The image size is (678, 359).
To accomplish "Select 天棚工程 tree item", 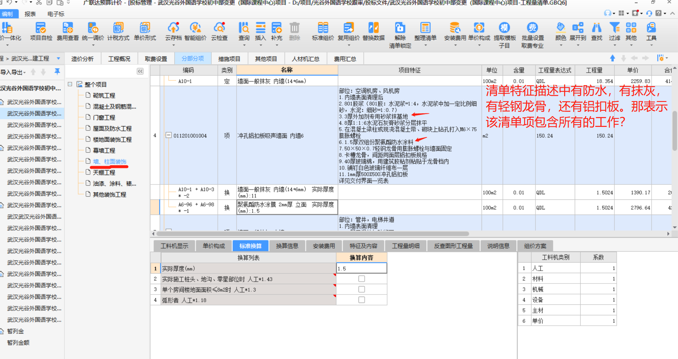I will (104, 172).
